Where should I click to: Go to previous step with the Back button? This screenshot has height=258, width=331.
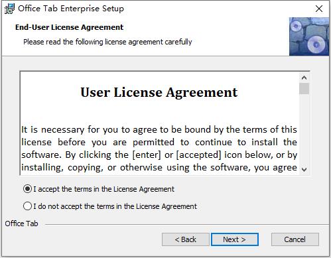click(185, 239)
